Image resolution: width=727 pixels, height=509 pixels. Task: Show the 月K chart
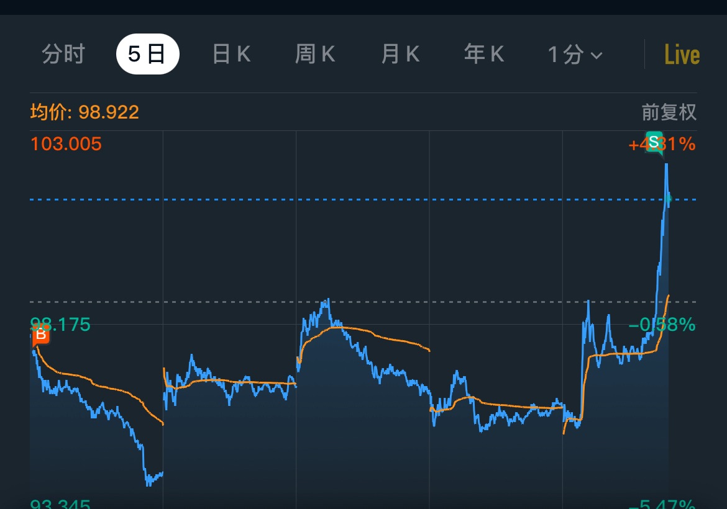point(400,55)
